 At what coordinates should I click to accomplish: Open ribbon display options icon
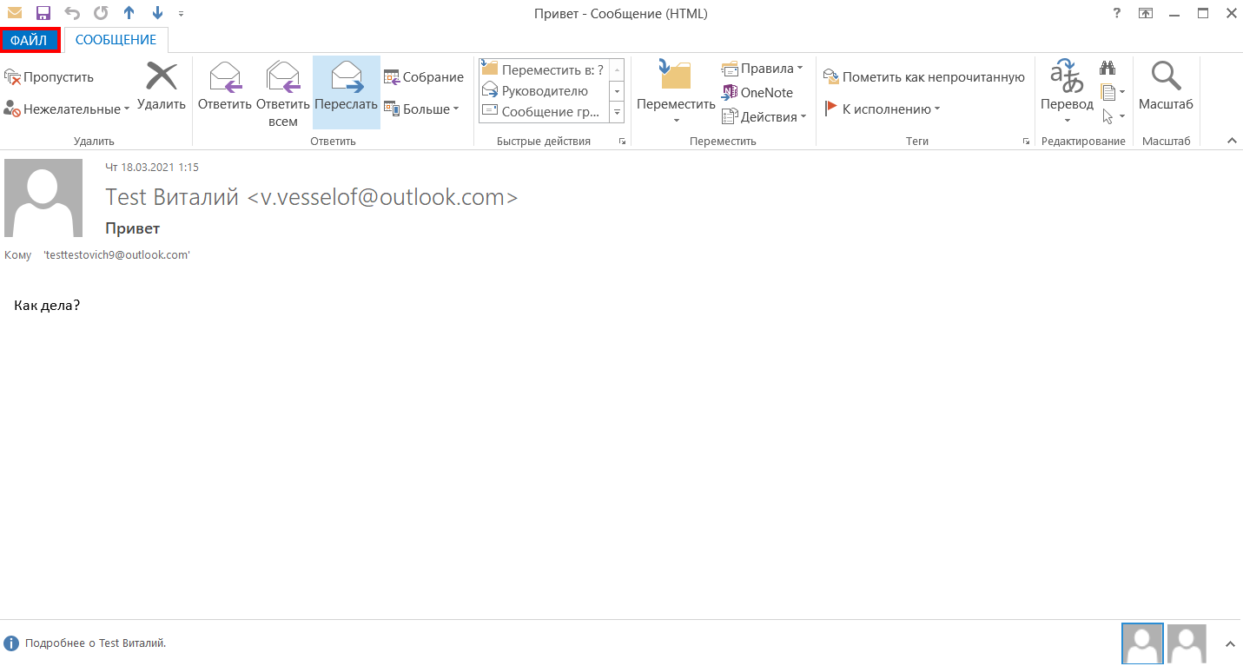[x=1146, y=13]
